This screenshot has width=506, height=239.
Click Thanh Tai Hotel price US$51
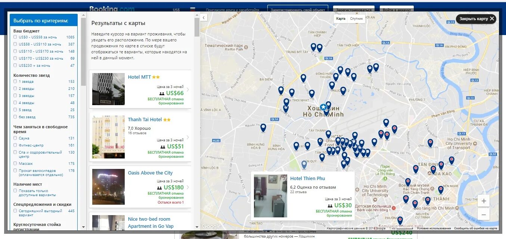(x=176, y=147)
